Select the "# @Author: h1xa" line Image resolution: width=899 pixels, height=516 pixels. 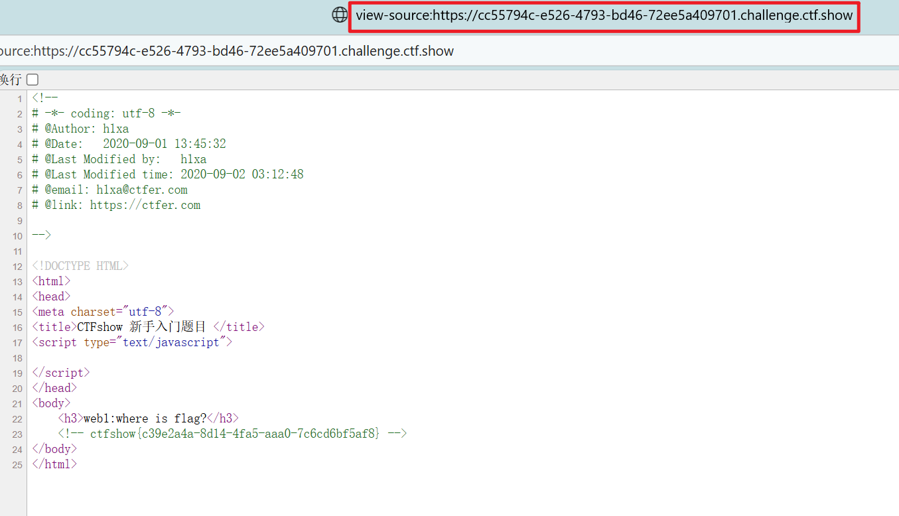80,129
